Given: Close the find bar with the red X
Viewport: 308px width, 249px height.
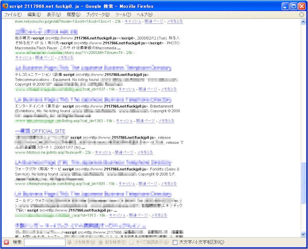Looking at the screenshot, I should 7,242.
